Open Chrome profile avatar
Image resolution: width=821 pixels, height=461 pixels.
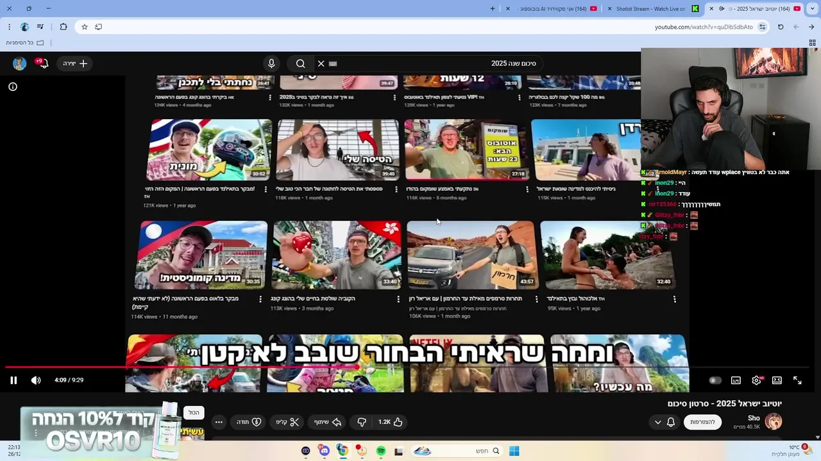(x=24, y=27)
